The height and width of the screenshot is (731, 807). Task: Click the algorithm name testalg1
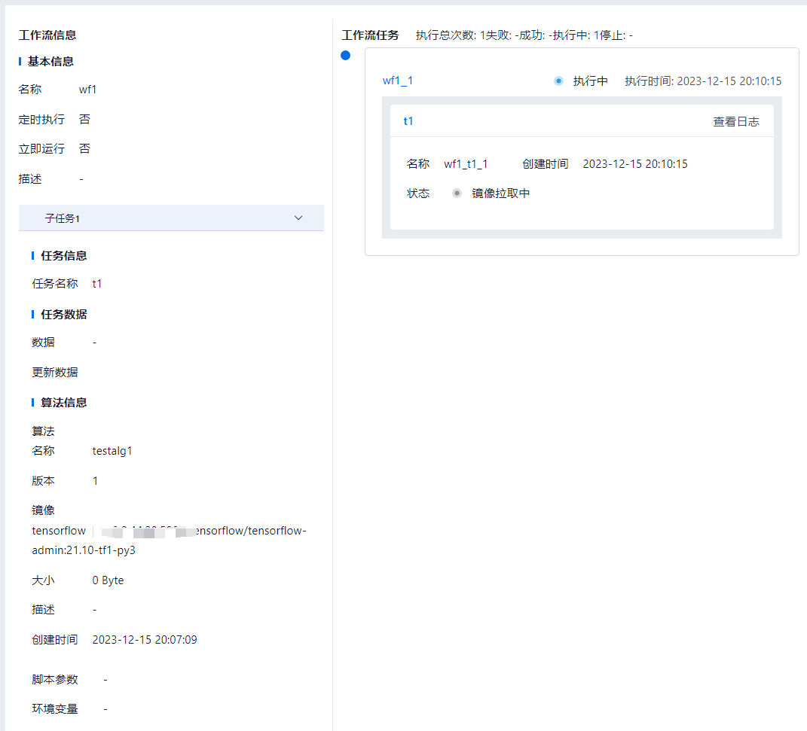(112, 451)
